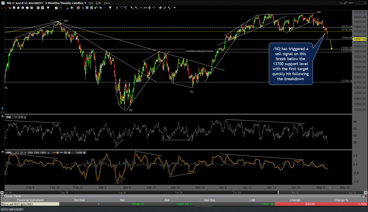
Task: Click the hexagon icon at top right
Action: point(341,3)
